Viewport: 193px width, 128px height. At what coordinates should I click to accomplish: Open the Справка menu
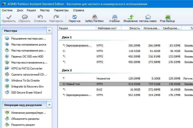click(x=78, y=10)
